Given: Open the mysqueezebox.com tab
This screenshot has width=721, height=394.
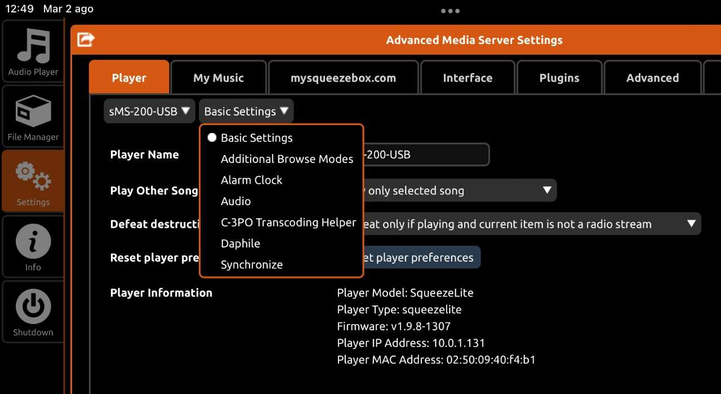Looking at the screenshot, I should [x=343, y=78].
